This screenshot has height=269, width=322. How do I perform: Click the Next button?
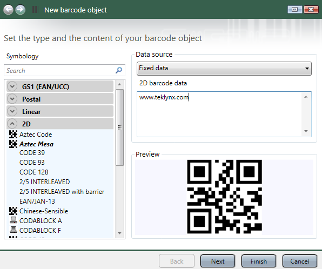(218, 261)
